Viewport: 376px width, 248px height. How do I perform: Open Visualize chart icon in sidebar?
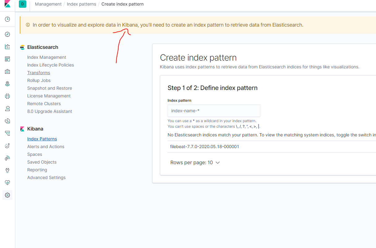7,47
